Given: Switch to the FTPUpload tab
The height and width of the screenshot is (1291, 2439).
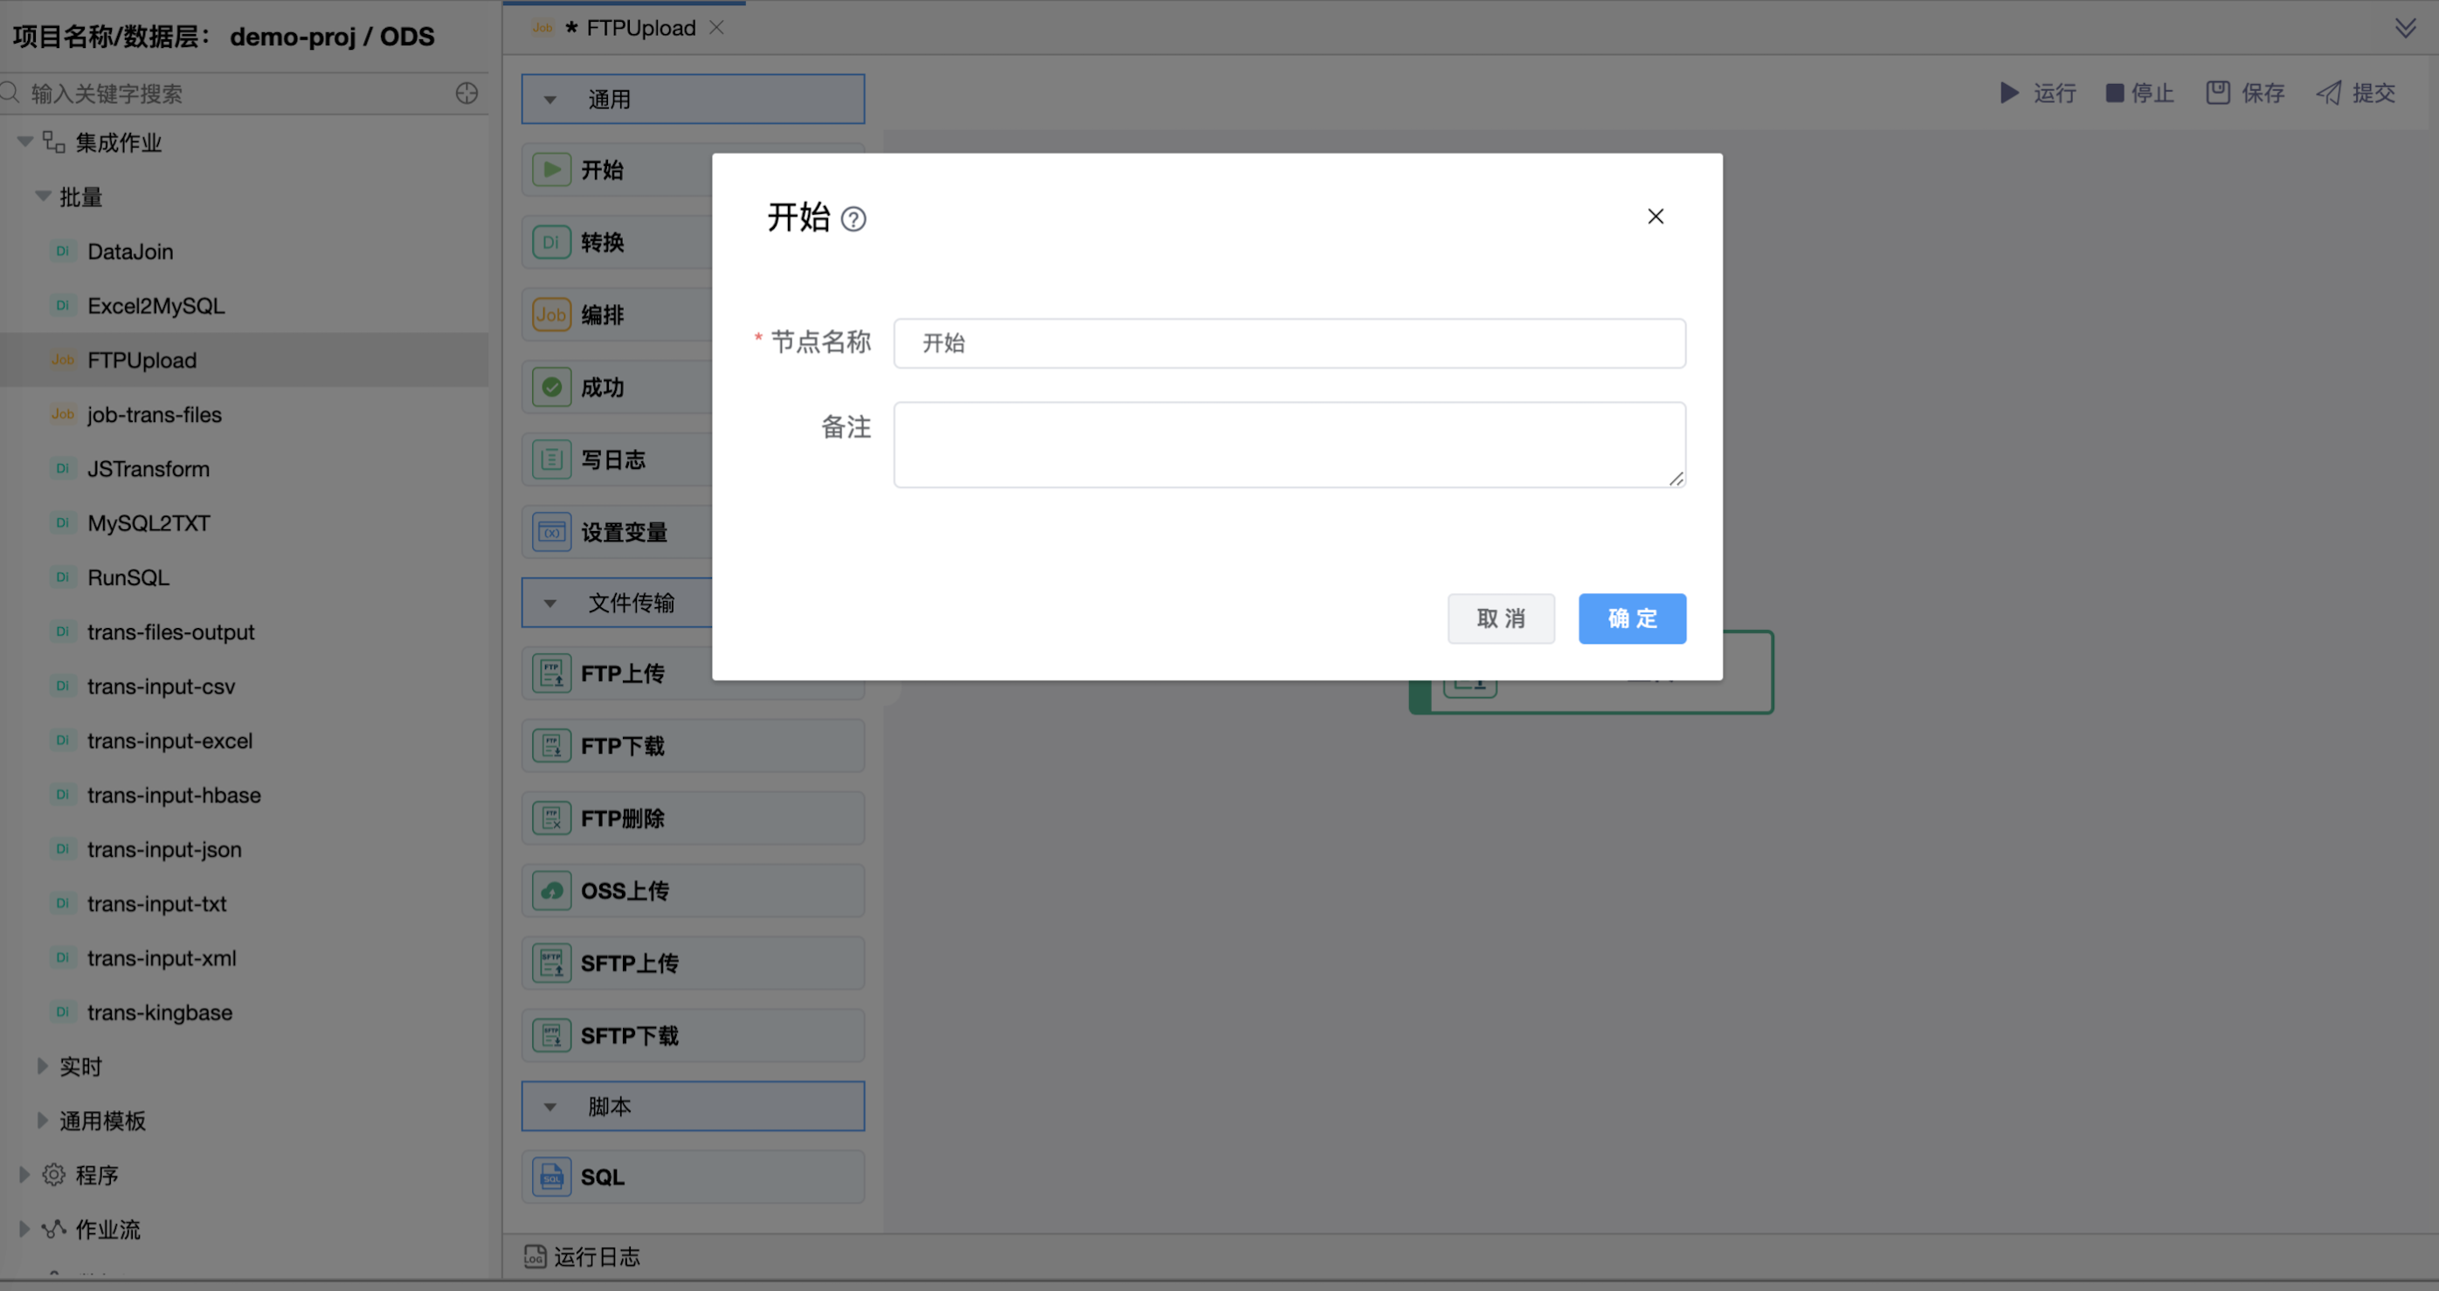Looking at the screenshot, I should point(639,27).
